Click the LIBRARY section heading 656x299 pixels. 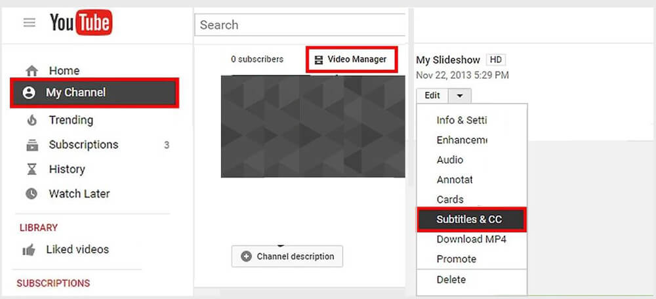click(39, 228)
